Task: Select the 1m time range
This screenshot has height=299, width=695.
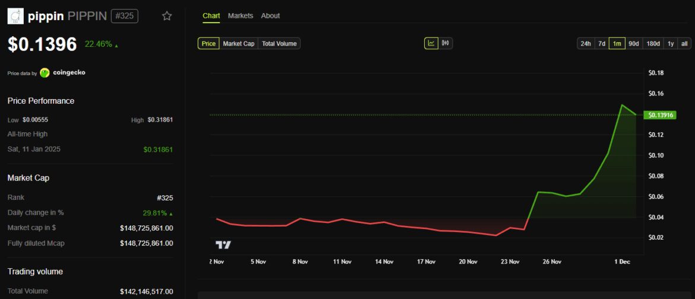Action: tap(617, 43)
